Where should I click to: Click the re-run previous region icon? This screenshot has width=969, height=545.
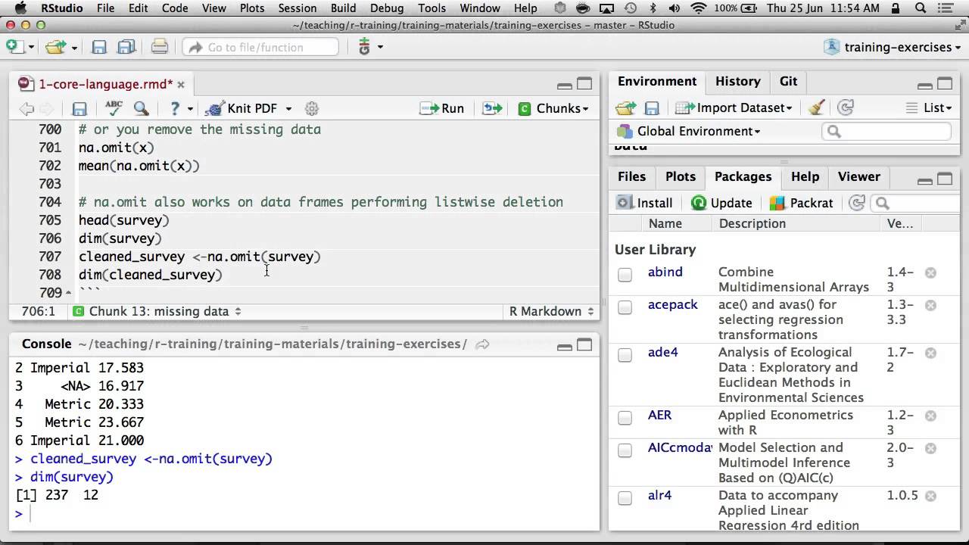(x=492, y=108)
